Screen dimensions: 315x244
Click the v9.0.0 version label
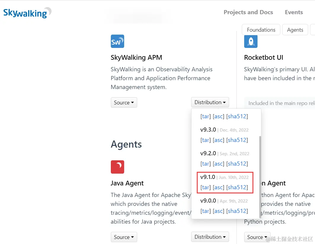point(208,201)
